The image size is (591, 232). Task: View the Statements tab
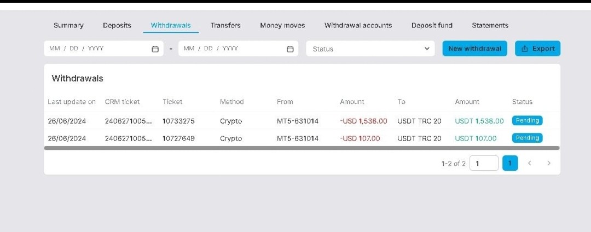pos(490,25)
